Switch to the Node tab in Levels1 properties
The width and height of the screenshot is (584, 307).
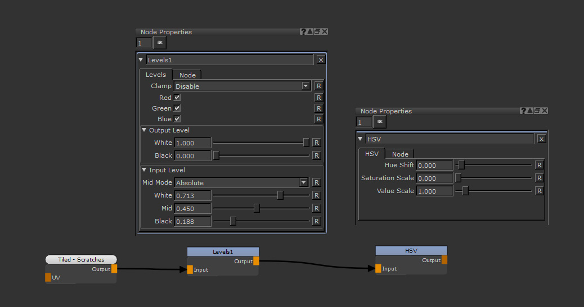(187, 75)
